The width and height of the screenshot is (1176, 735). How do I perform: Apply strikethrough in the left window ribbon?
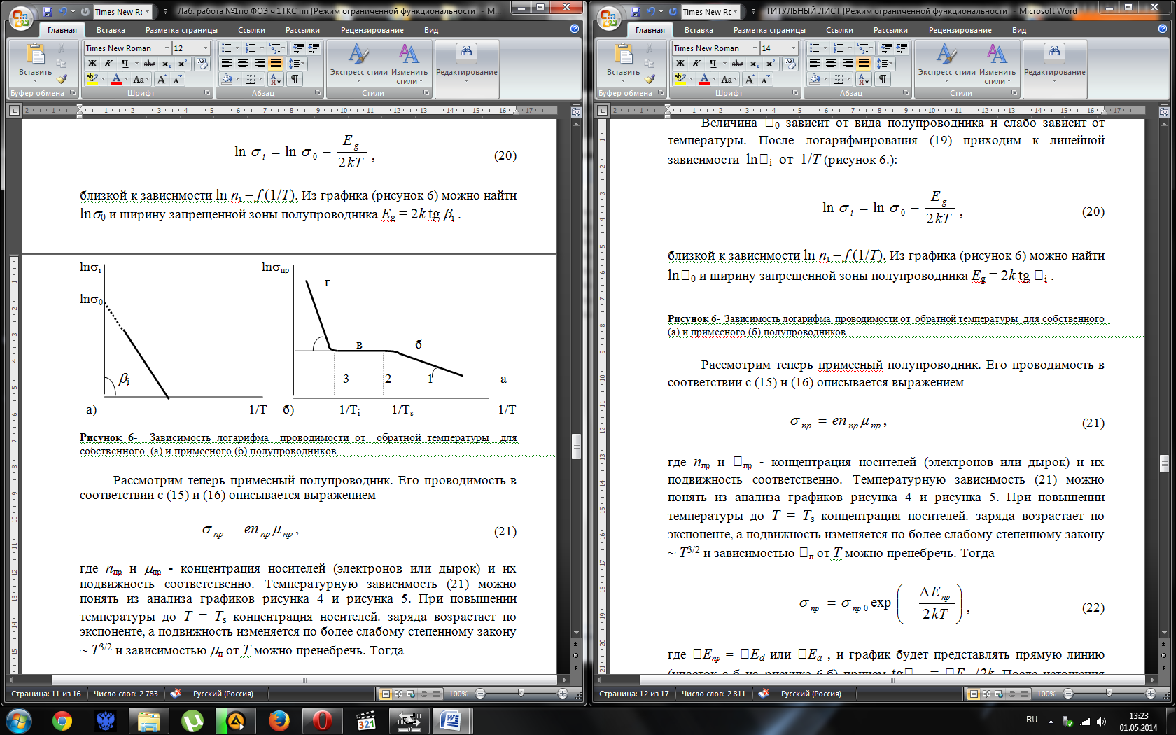[x=150, y=64]
